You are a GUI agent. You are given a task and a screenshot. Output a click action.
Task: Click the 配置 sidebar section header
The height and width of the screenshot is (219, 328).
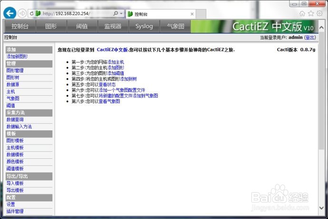pyautogui.click(x=29, y=198)
